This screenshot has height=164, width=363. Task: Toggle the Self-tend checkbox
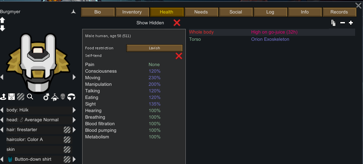(x=179, y=56)
